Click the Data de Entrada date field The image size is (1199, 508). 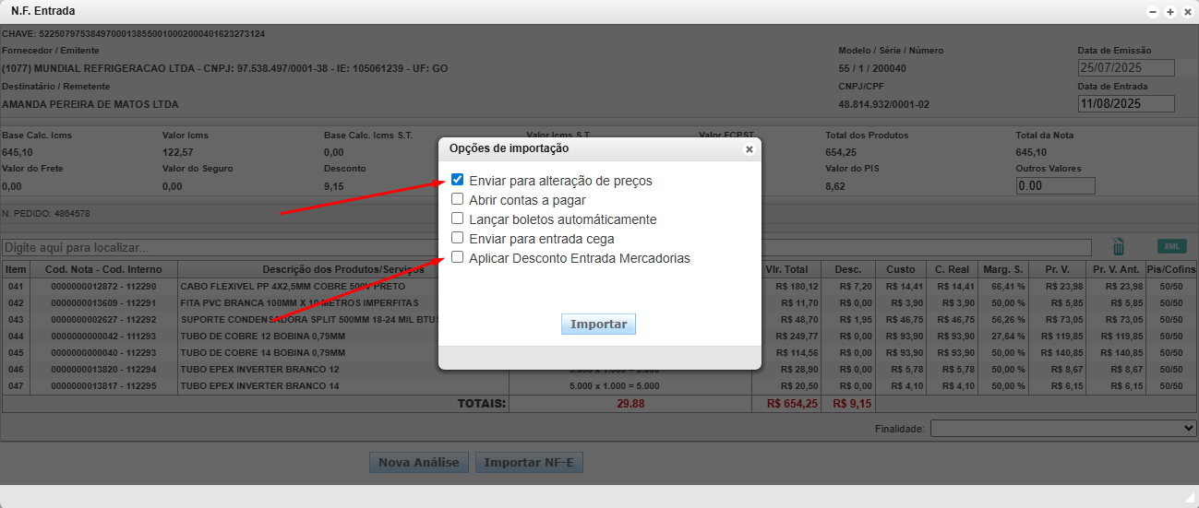pos(1125,103)
